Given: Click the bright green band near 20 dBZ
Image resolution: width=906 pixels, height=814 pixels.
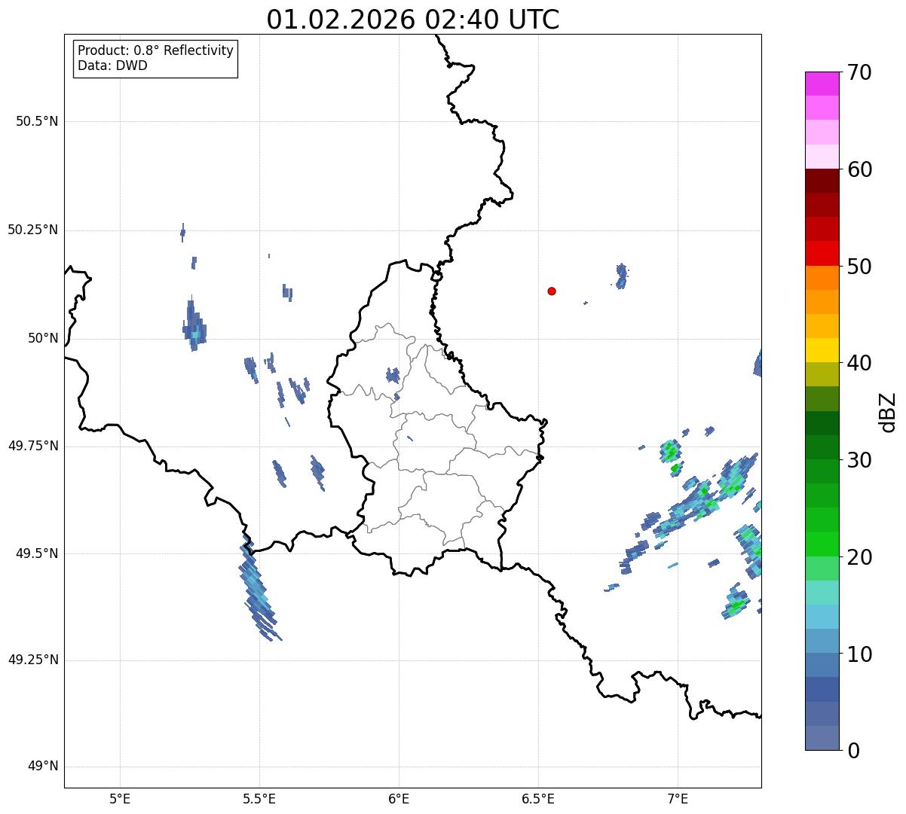Looking at the screenshot, I should coord(822,544).
